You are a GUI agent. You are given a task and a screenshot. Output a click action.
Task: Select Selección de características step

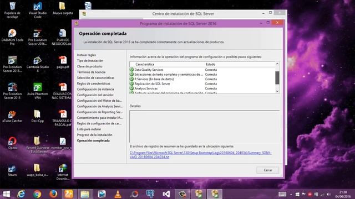95,78
